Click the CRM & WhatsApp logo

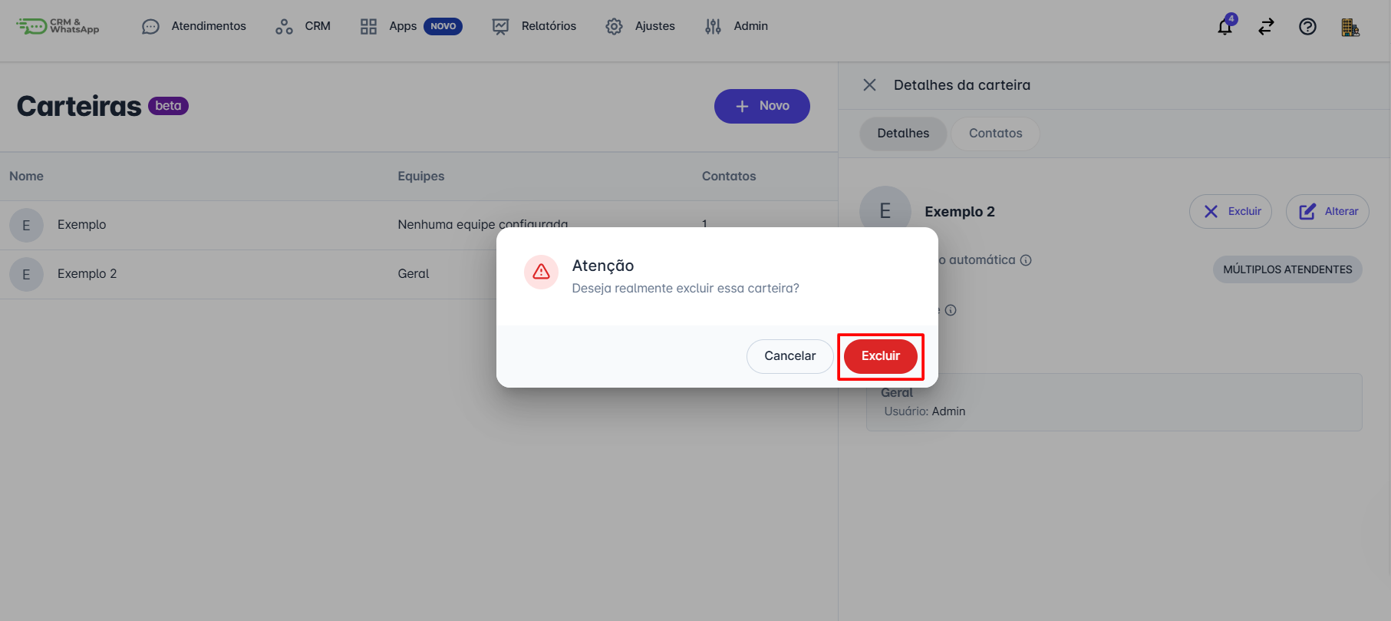coord(58,26)
